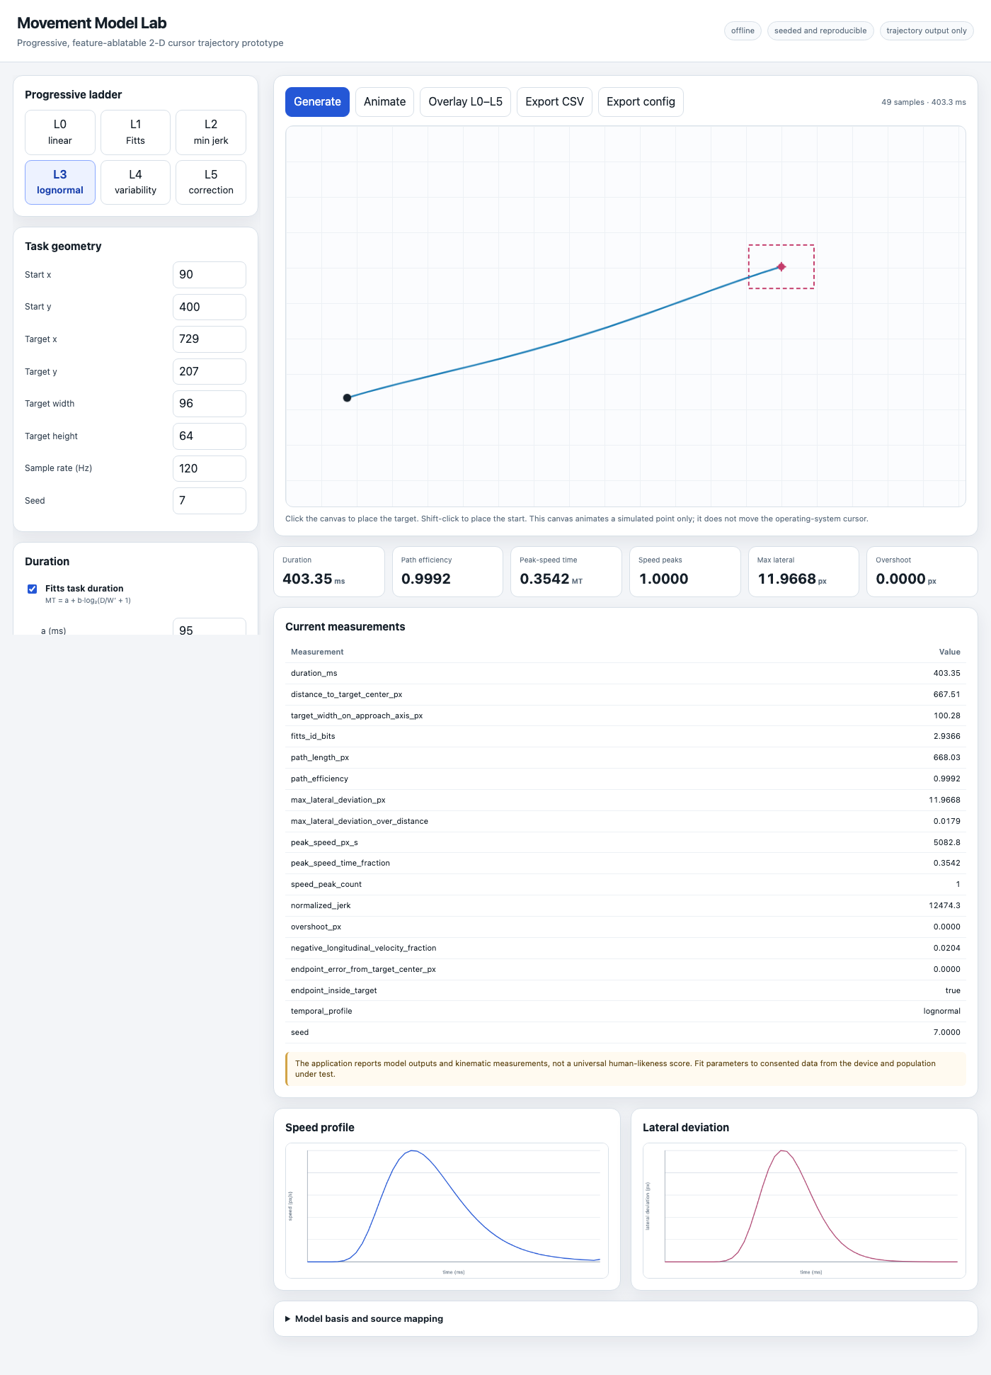Click the Seed input field
Image resolution: width=991 pixels, height=1375 pixels.
coord(210,501)
